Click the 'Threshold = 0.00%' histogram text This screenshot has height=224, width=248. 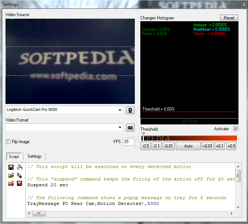point(158,109)
